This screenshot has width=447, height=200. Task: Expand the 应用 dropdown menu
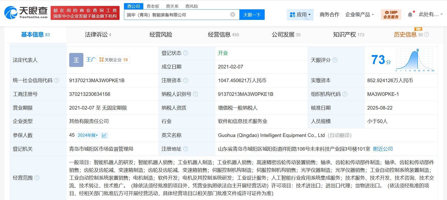click(300, 15)
